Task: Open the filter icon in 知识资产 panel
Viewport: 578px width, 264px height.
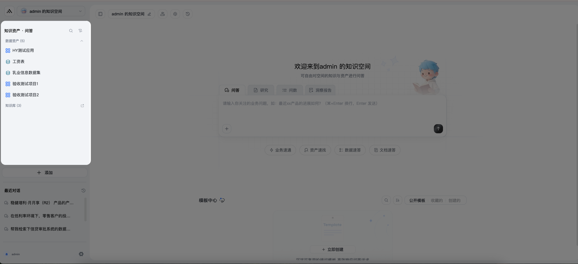Action: (81, 31)
